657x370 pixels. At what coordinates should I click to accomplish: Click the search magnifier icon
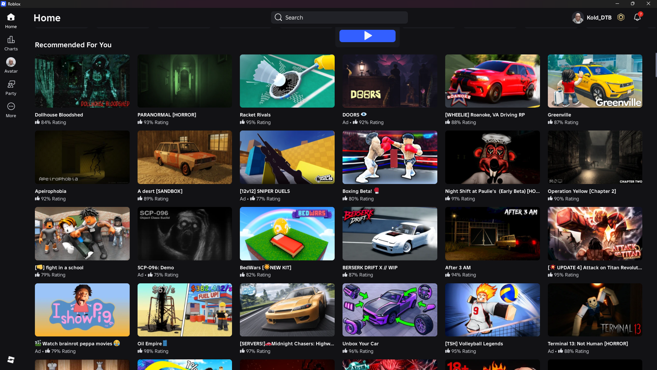pyautogui.click(x=278, y=17)
